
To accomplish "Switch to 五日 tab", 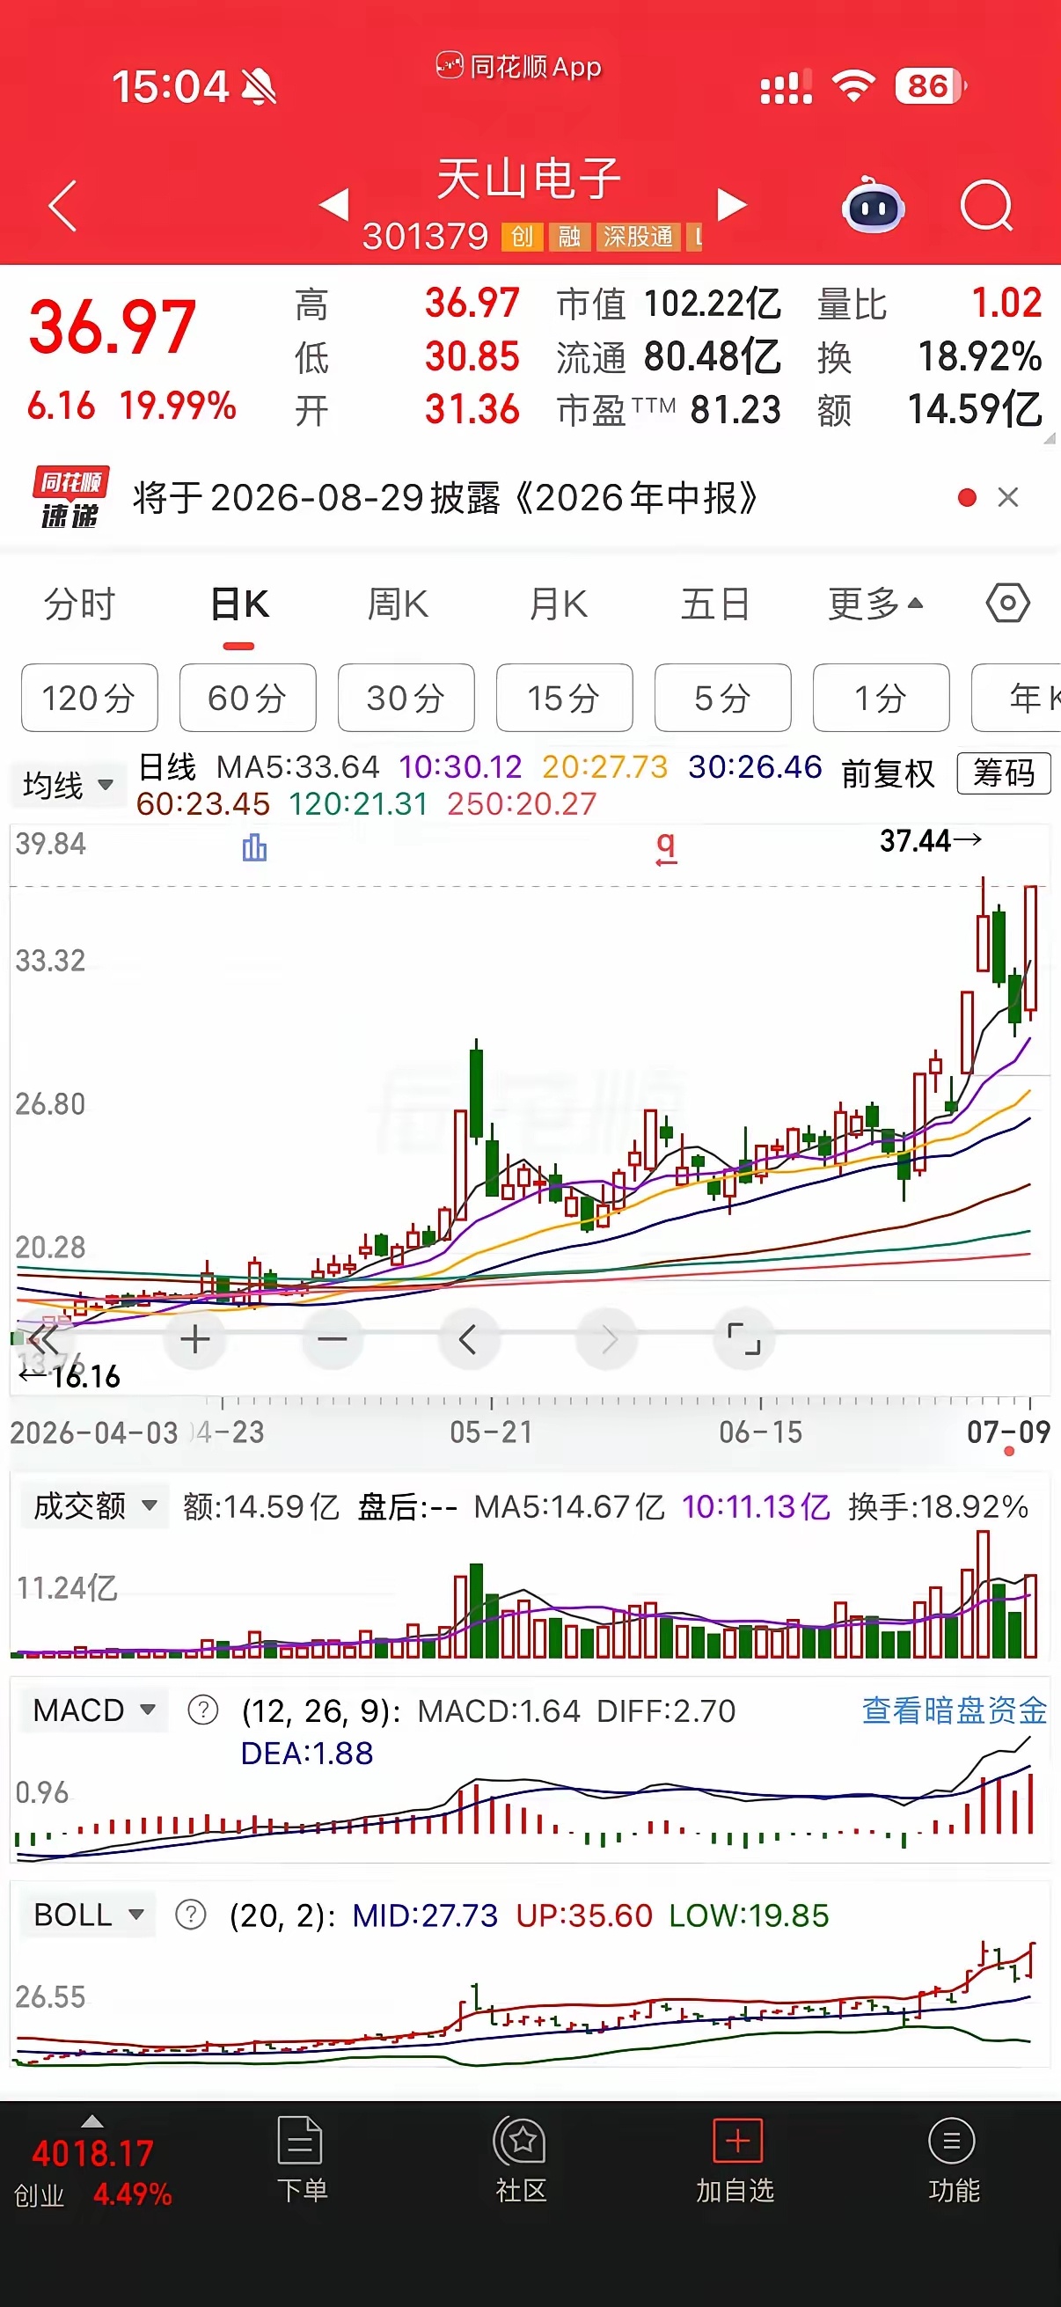I will (x=714, y=604).
